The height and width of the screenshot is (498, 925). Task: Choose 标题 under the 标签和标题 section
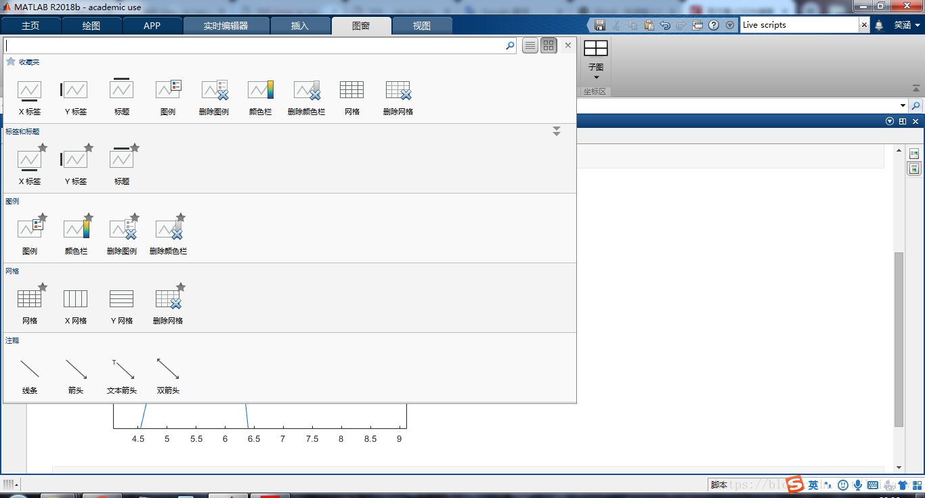(122, 167)
